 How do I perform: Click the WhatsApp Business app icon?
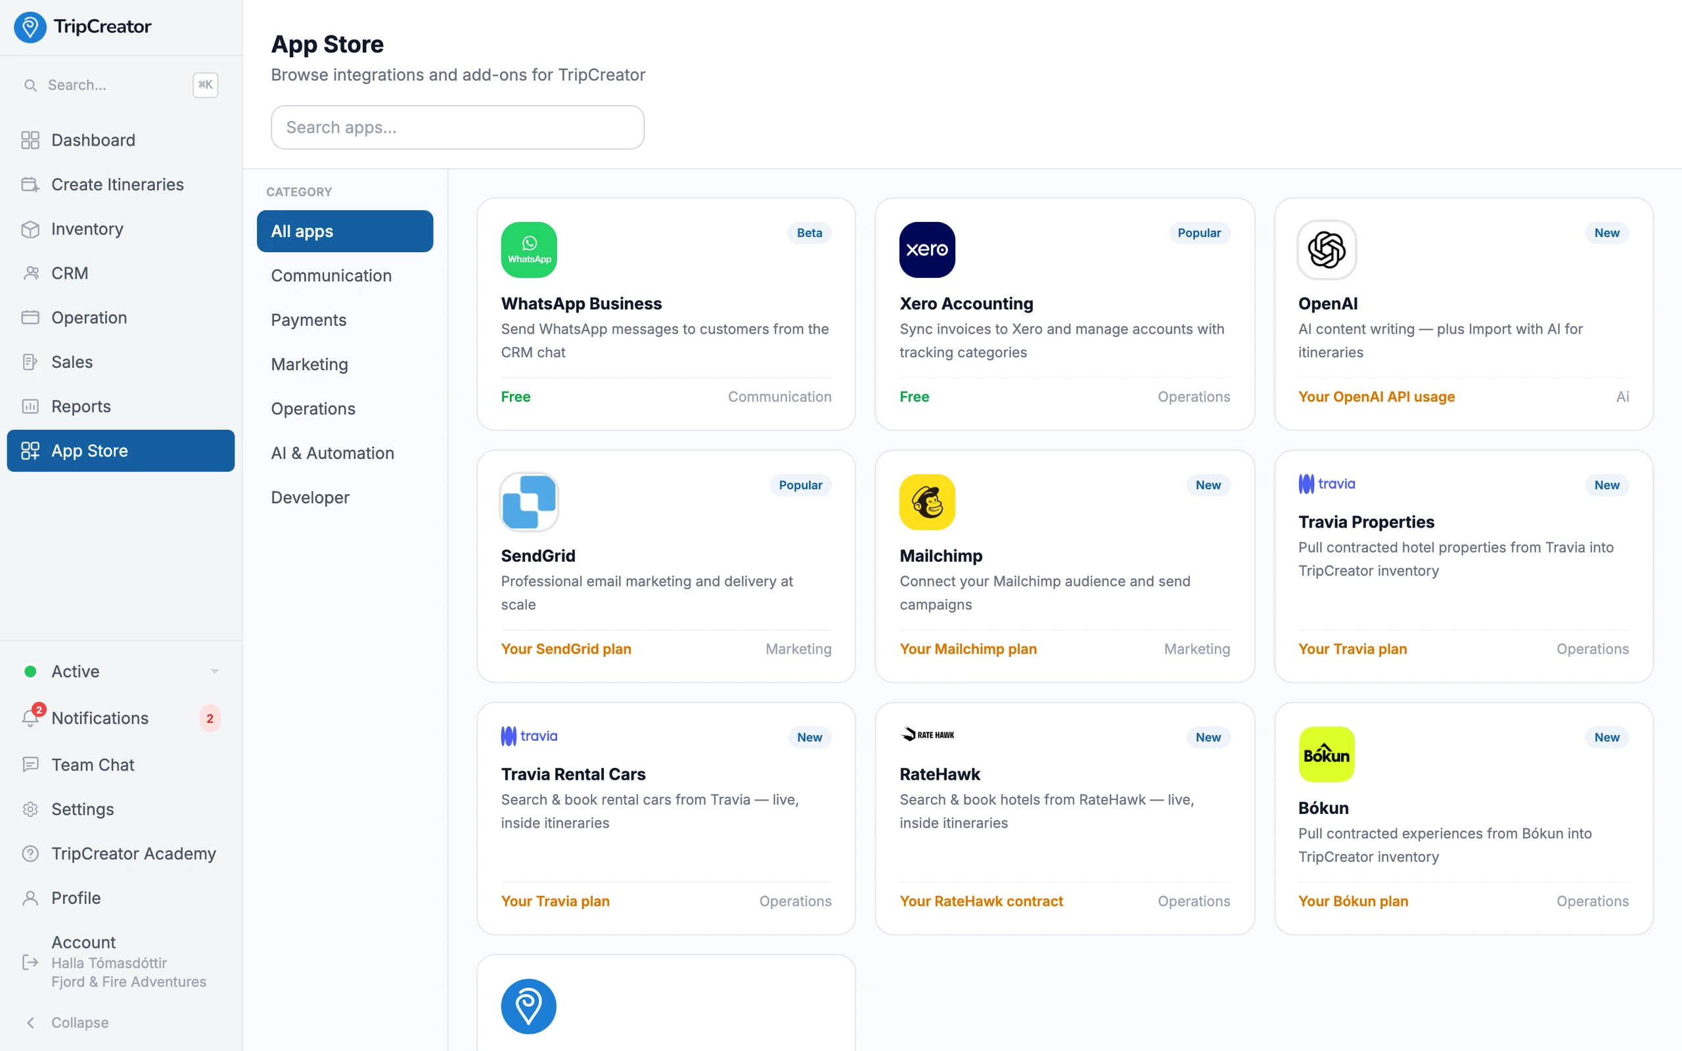(x=529, y=250)
